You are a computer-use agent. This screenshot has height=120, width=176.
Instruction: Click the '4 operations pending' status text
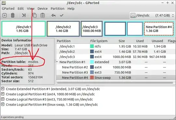12,117
